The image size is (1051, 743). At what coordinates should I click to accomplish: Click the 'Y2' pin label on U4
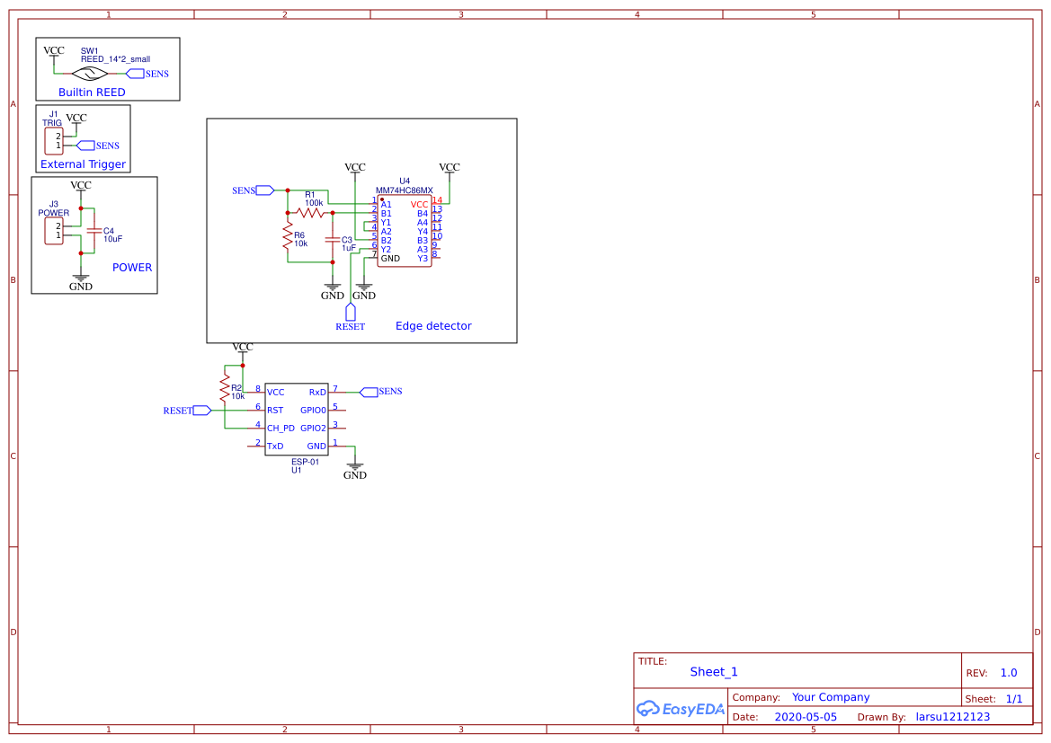click(386, 249)
